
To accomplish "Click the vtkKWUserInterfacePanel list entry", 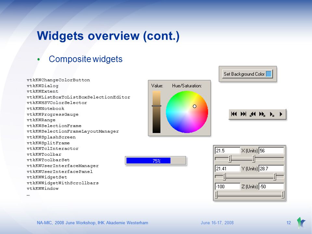I will tap(60, 172).
